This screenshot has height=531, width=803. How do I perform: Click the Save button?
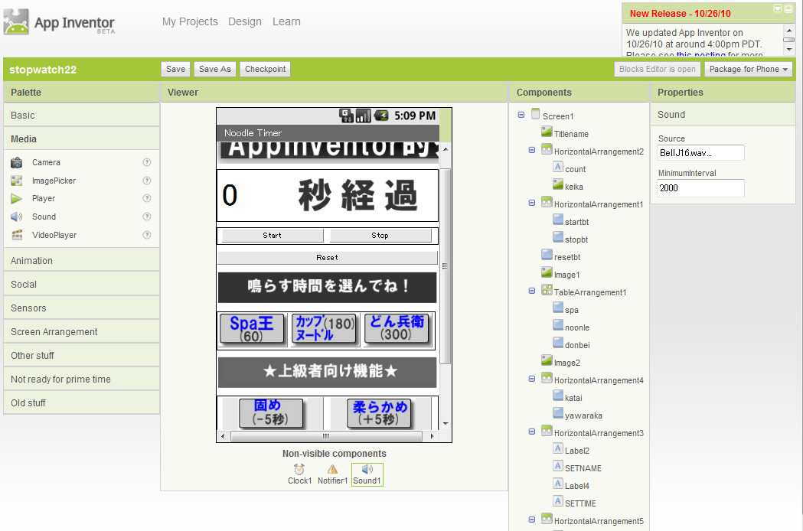coord(175,69)
